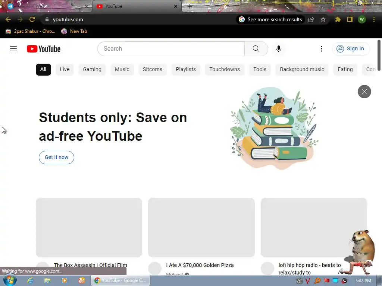Start voice search with the microphone icon

click(278, 49)
